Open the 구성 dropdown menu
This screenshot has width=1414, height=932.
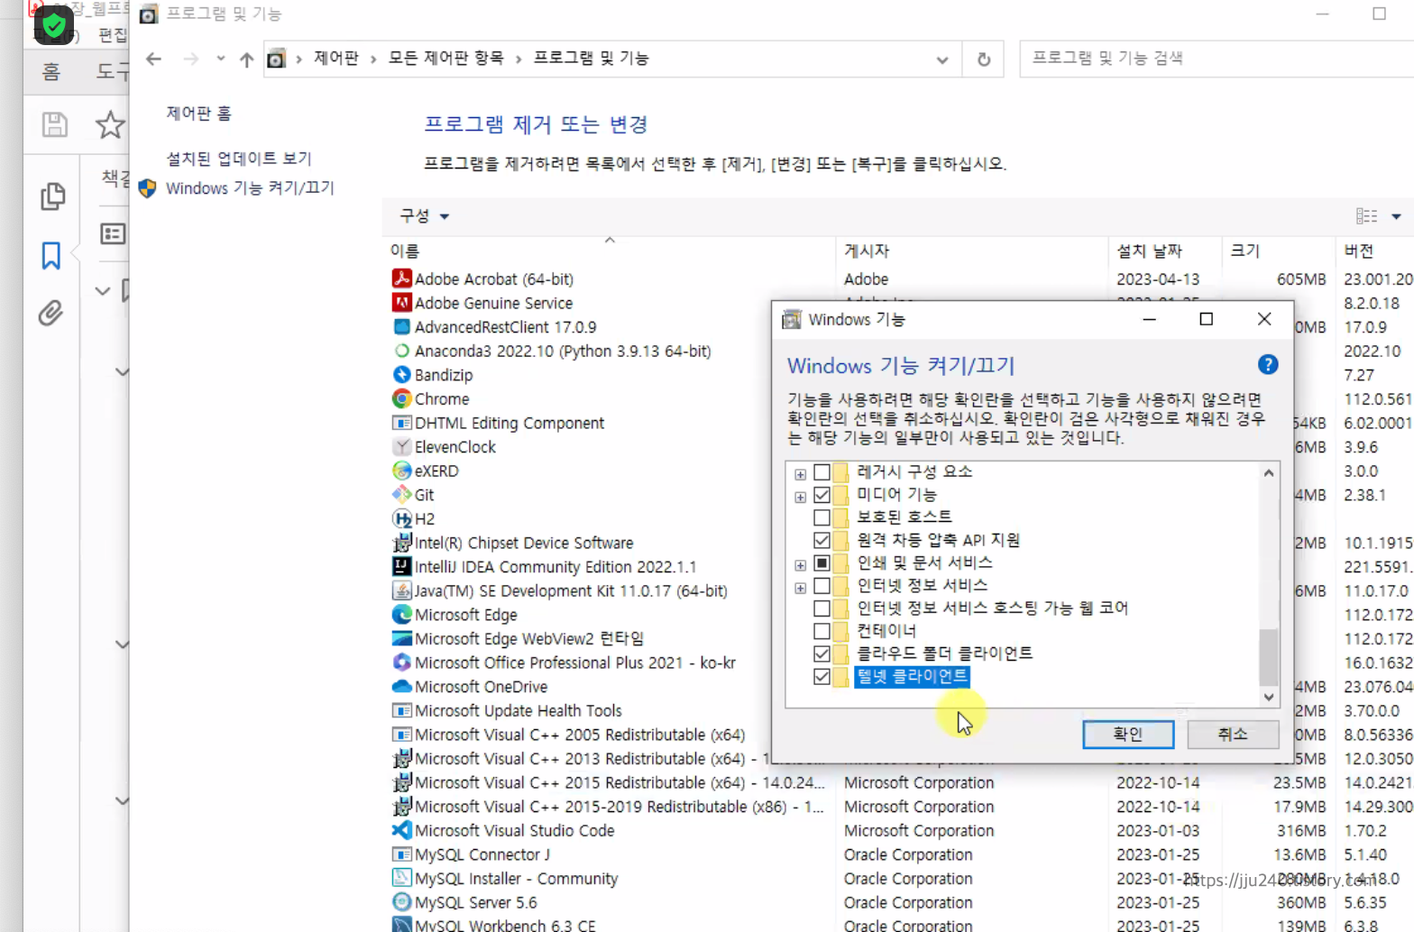pos(424,216)
